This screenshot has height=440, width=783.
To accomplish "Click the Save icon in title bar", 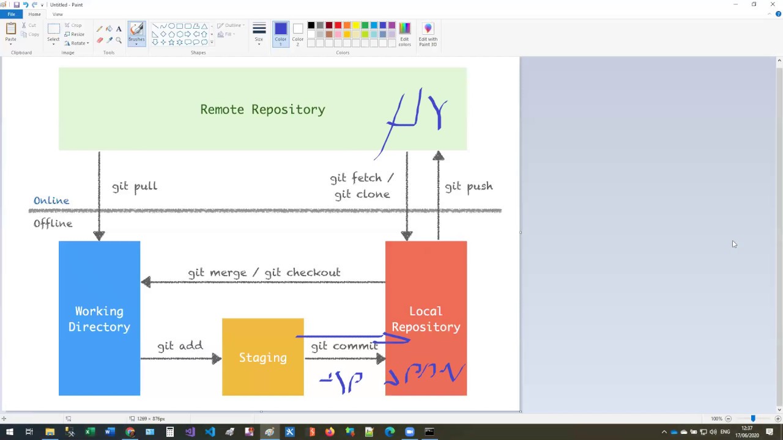I will point(17,5).
